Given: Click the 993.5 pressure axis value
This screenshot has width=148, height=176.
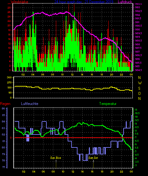Looking at the screenshot, I should pos(138,4).
